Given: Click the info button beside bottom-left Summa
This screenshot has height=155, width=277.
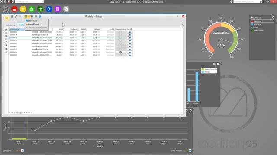Looking at the screenshot, I should point(23,151).
